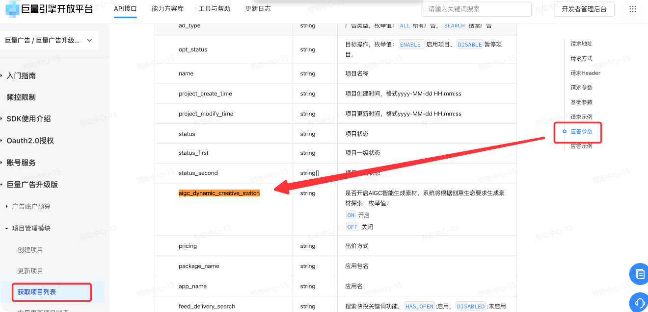Viewport: 648px width, 312px height.
Task: Select 获取项目列表 in the sidebar
Action: 37,292
